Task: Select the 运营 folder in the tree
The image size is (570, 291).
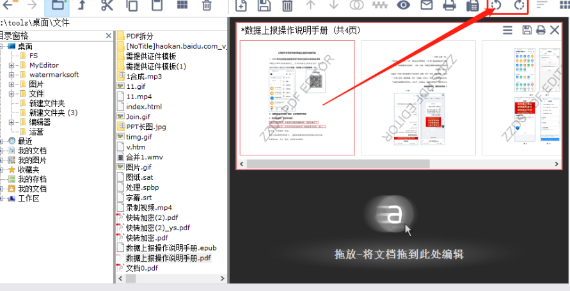Action: point(36,132)
